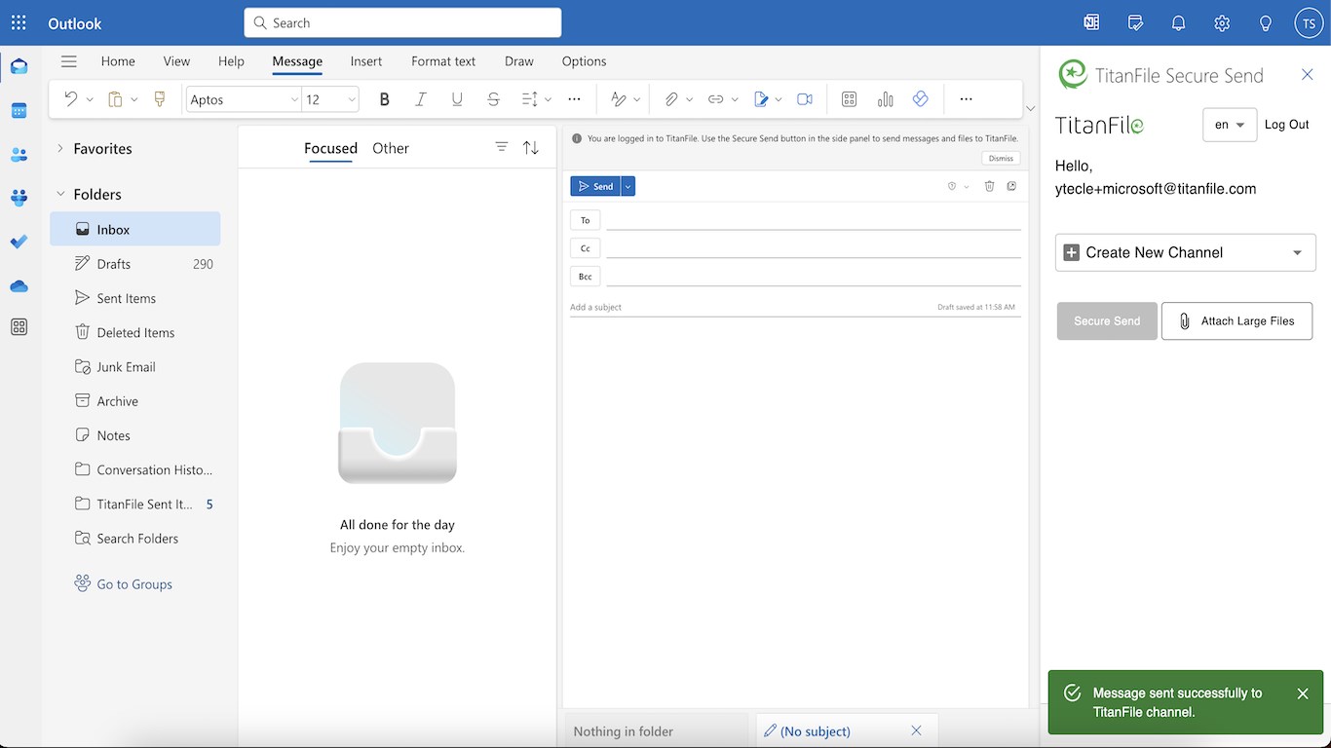Open People from the left rail
The width and height of the screenshot is (1331, 748).
[x=19, y=154]
